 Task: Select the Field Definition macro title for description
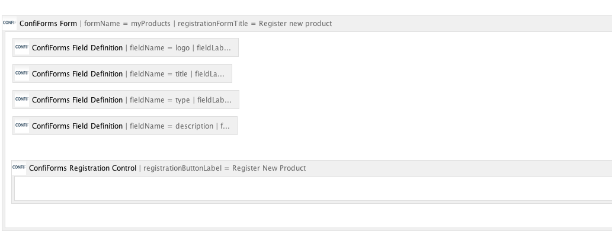[77, 126]
